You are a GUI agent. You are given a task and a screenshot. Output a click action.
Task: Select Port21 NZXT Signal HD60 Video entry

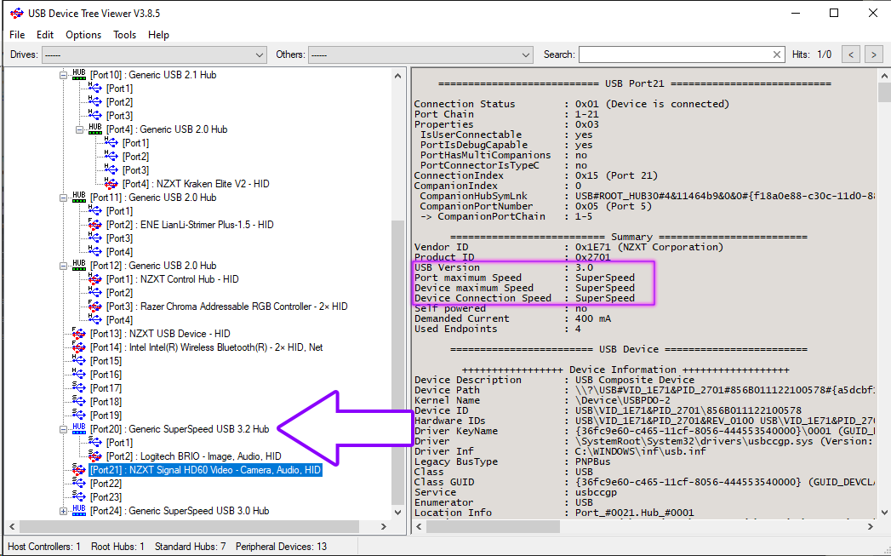point(204,470)
